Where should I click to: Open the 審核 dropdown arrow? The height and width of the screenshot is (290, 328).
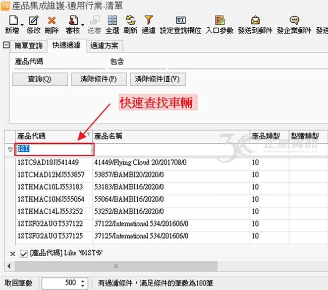coord(83,25)
